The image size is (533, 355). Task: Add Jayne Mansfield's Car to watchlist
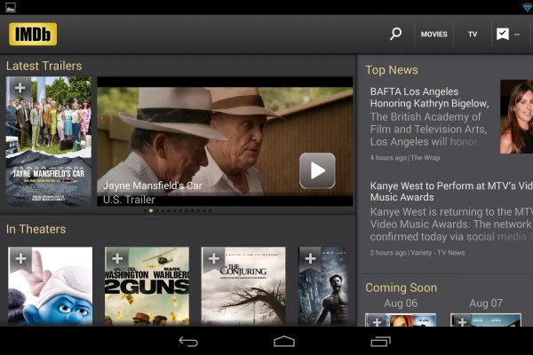click(x=19, y=88)
